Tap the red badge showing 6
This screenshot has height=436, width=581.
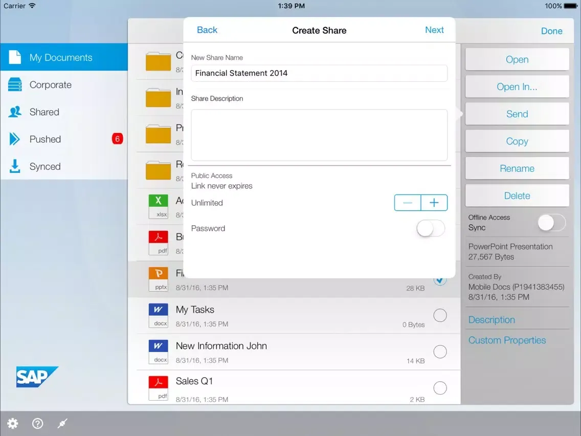118,139
